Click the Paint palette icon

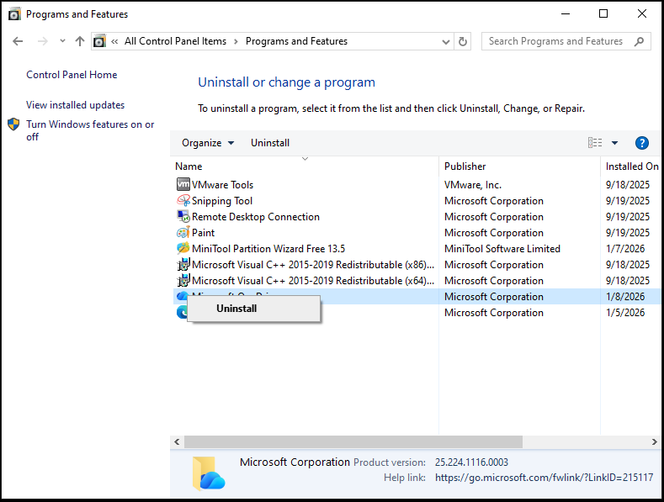click(x=183, y=232)
